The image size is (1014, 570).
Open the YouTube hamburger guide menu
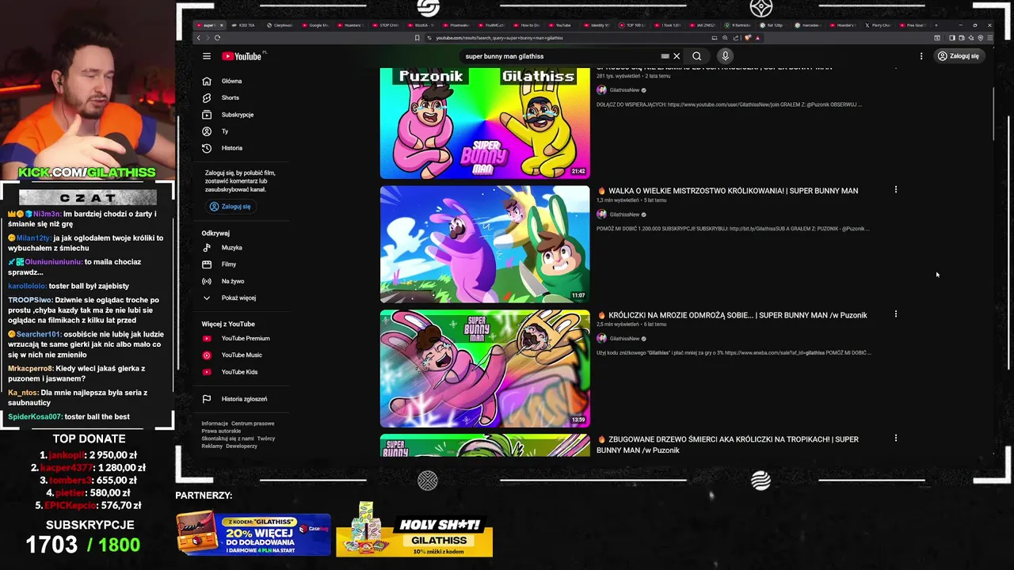tap(207, 56)
